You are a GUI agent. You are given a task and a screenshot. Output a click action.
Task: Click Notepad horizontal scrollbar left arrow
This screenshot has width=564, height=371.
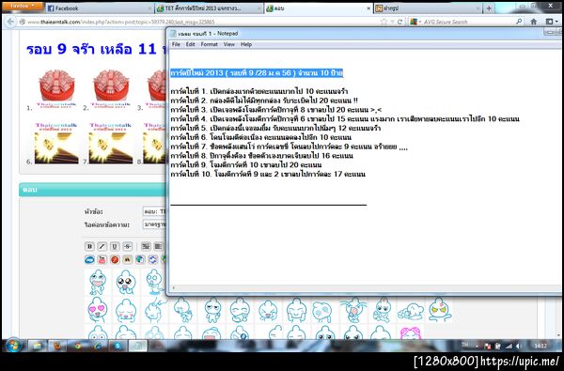[173, 287]
